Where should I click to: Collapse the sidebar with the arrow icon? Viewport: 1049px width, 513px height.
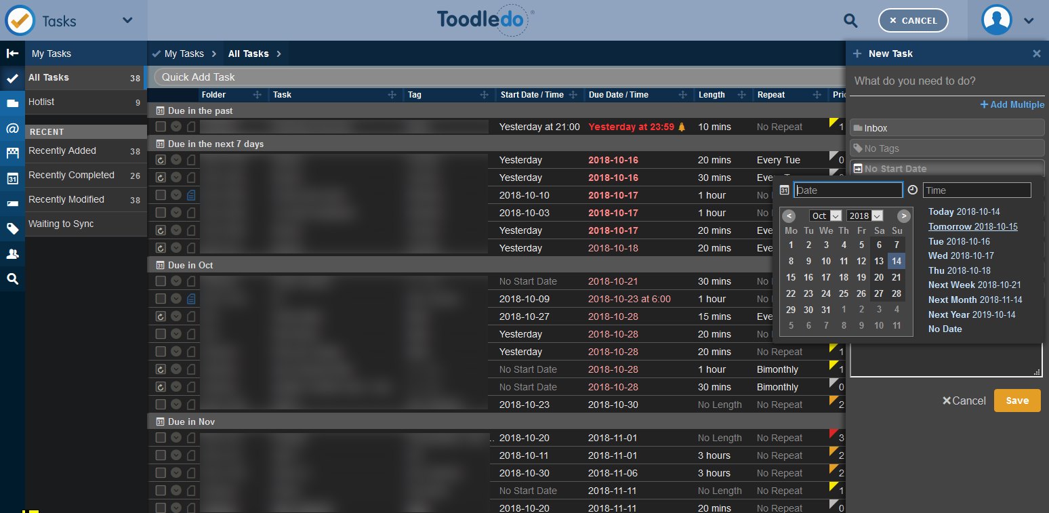(x=12, y=53)
